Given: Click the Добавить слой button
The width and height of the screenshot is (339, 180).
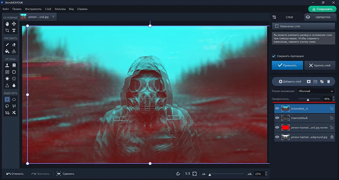Looking at the screenshot, I should [290, 82].
